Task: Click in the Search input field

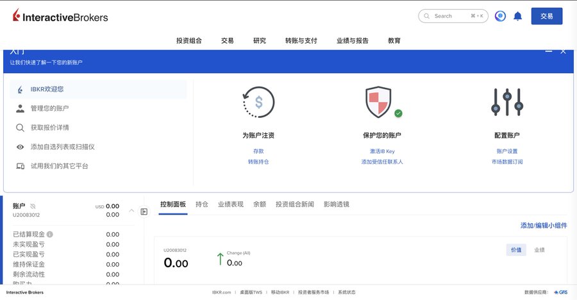Action: tap(453, 16)
